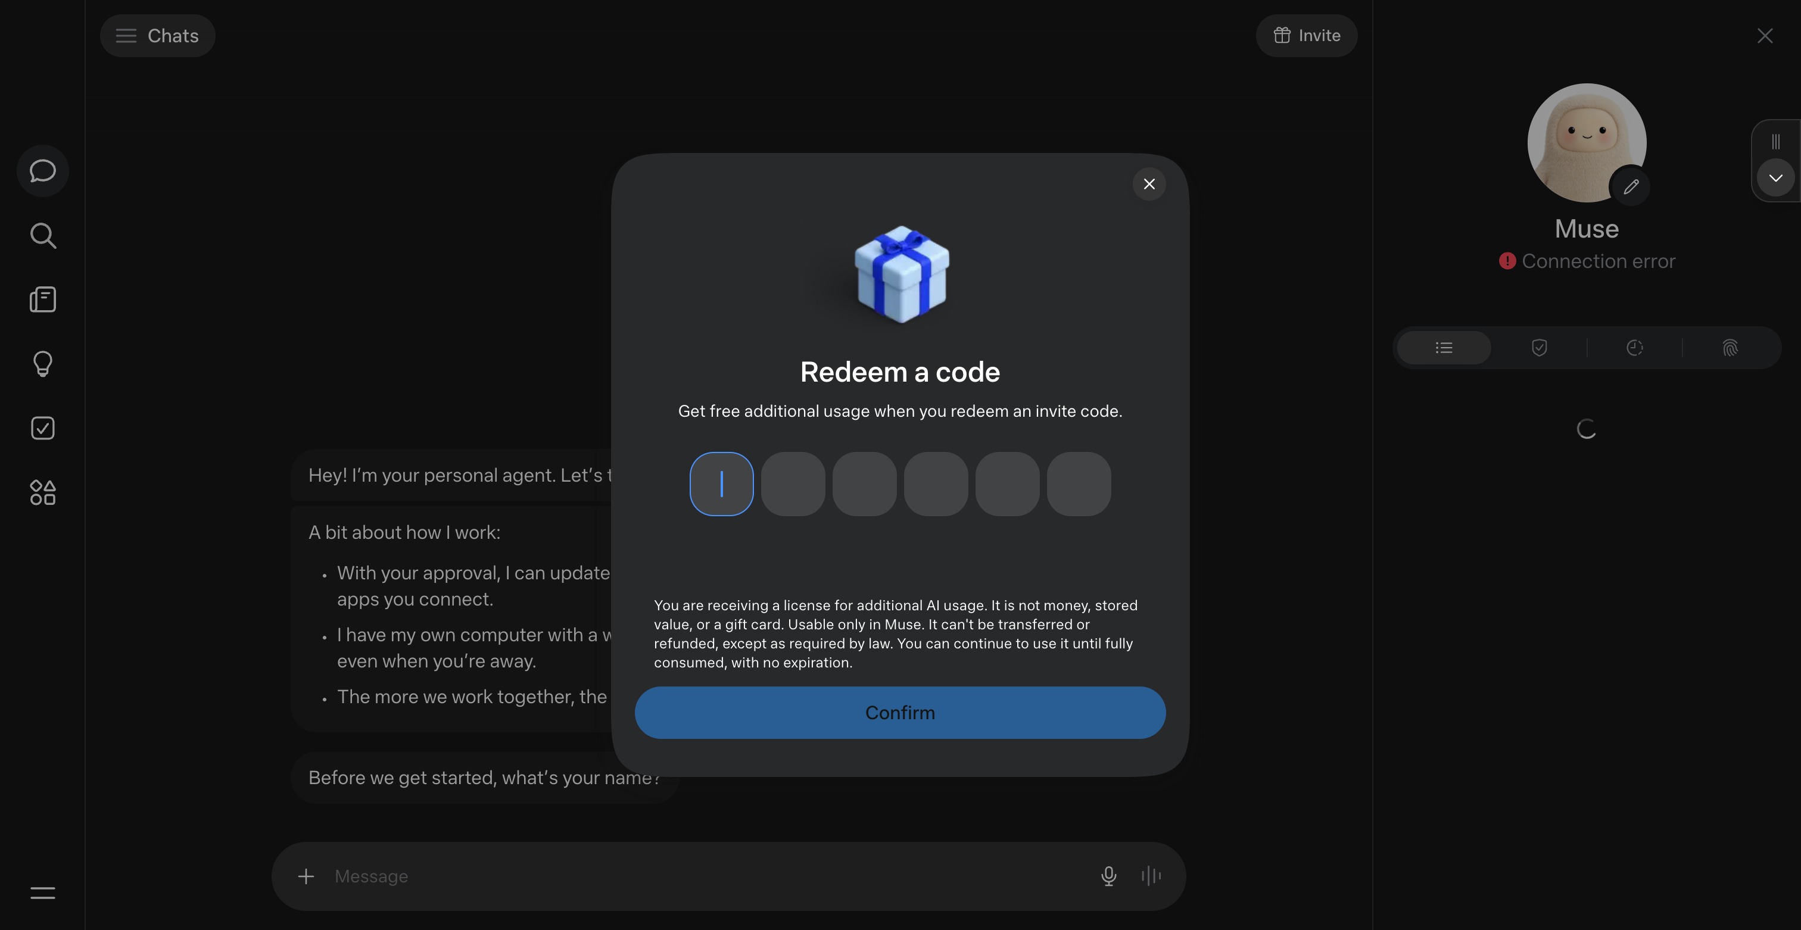Click the Confirm button
Screen dimensions: 1801x930
pyautogui.click(x=900, y=713)
